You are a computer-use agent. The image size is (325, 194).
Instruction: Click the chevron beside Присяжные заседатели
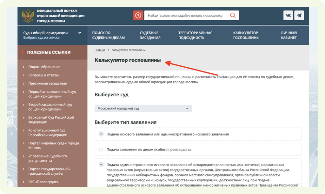pos(24,84)
